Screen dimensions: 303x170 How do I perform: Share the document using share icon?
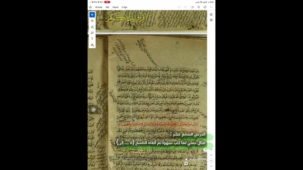tap(205, 7)
